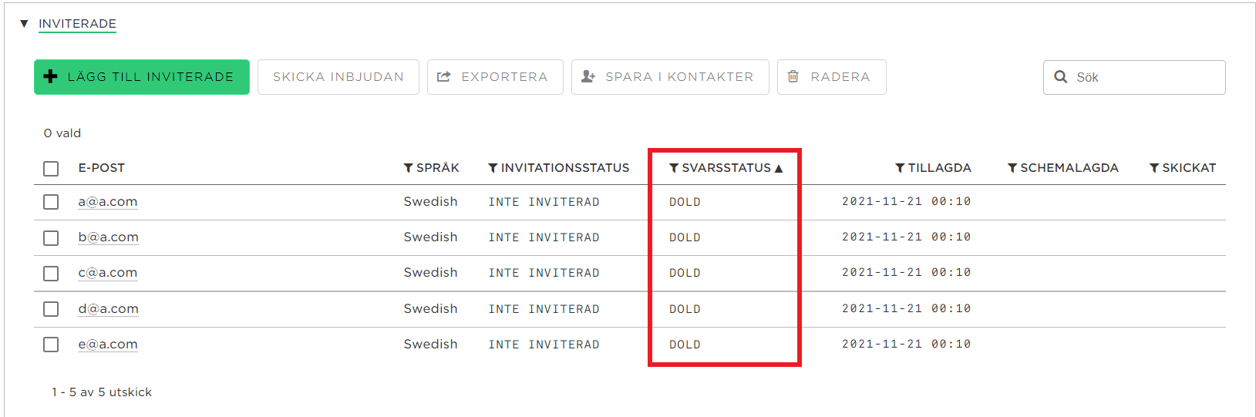Open the SVARSSTATUS filter icon
The height and width of the screenshot is (417, 1256).
point(674,168)
